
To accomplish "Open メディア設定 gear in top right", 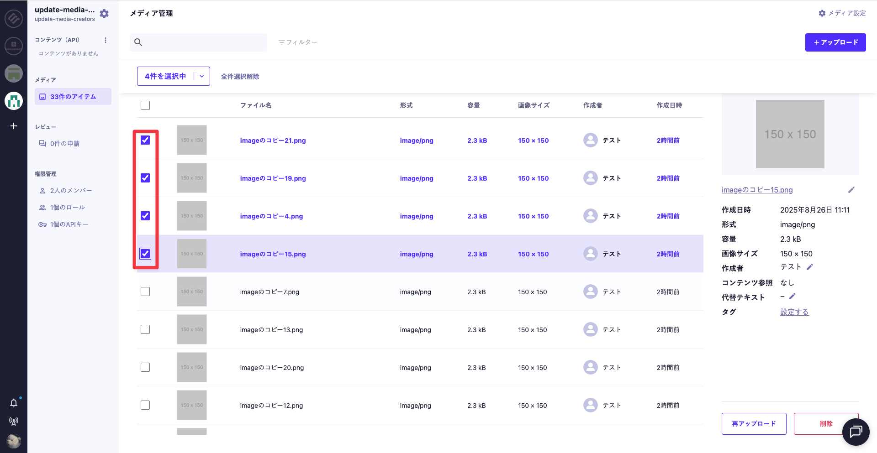I will click(x=842, y=13).
